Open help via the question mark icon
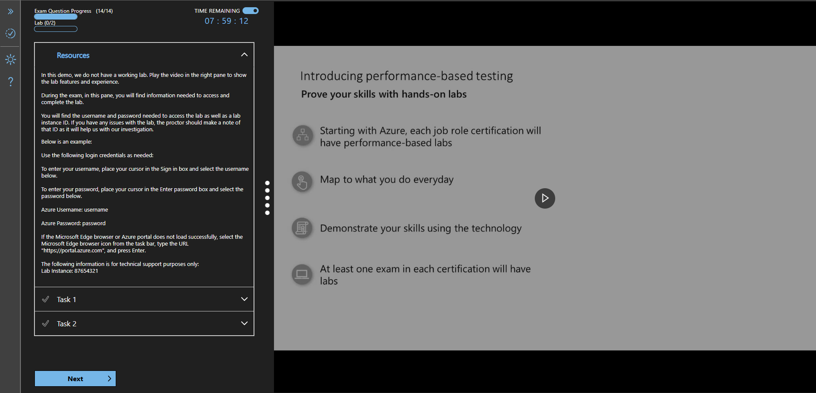 pyautogui.click(x=11, y=82)
